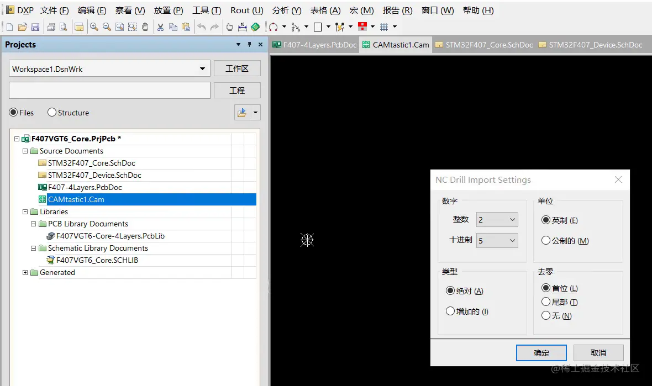Click the zoom out magnifier icon

(x=107, y=27)
